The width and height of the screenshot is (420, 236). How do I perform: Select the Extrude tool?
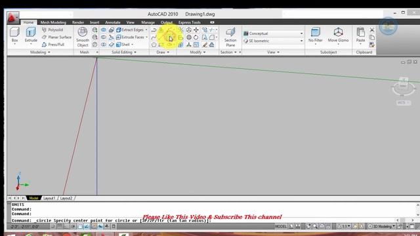coord(31,35)
